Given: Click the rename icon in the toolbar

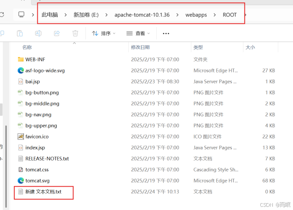Looking at the screenshot, I should click(38, 33).
